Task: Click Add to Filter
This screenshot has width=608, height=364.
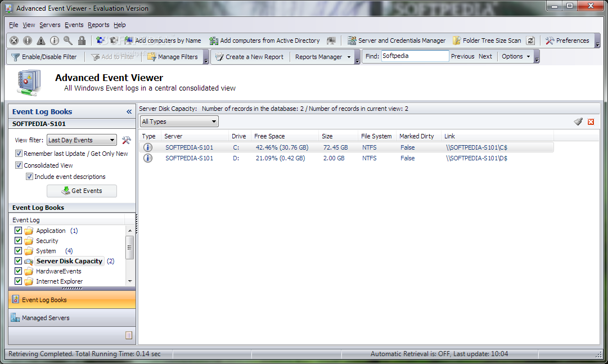Action: [x=113, y=57]
